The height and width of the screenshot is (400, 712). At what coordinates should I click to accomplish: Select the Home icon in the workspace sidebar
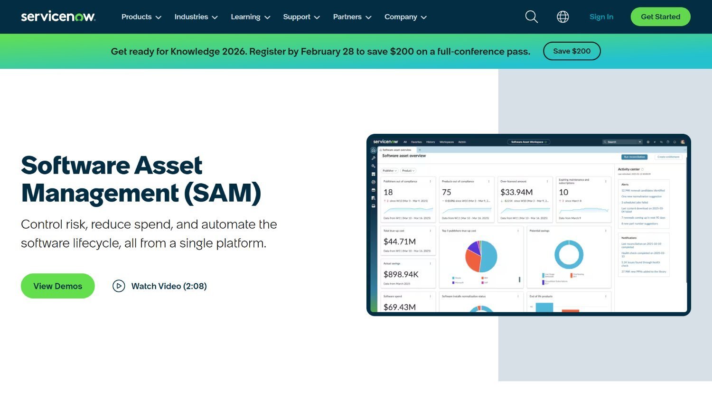pyautogui.click(x=374, y=150)
